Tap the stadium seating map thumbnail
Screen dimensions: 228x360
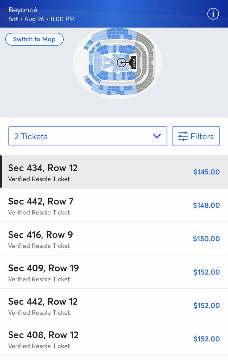click(x=118, y=63)
